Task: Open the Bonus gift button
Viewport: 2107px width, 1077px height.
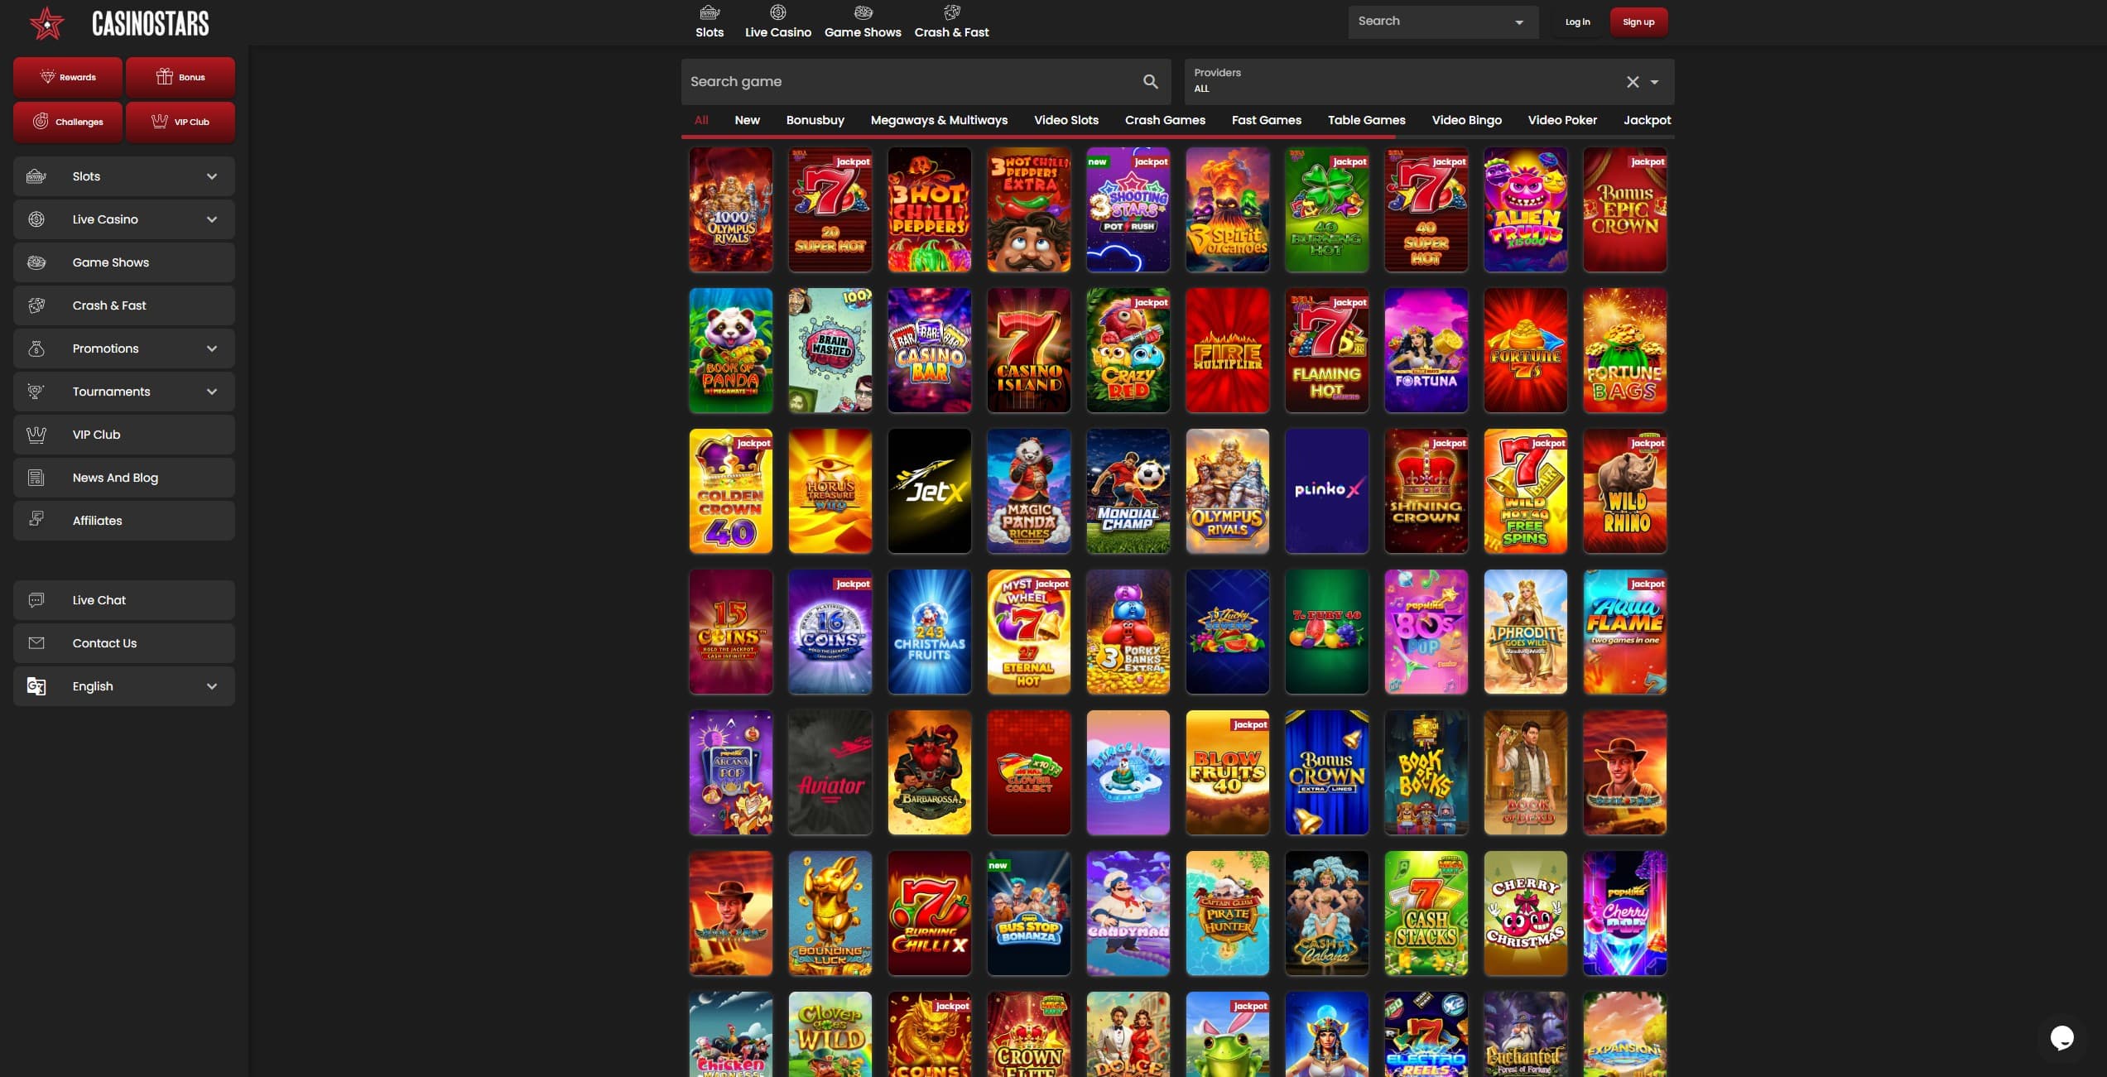Action: [180, 77]
